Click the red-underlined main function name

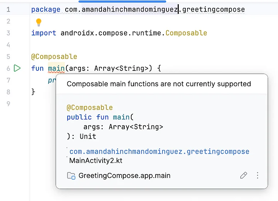[x=56, y=69]
